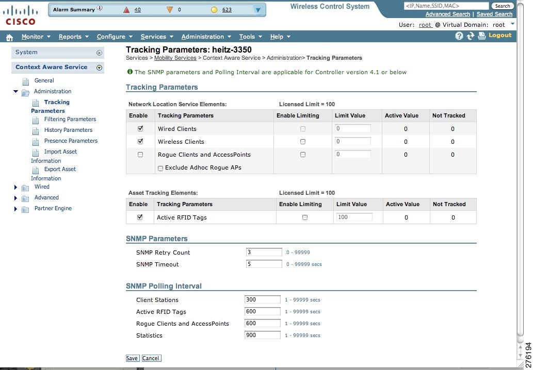Viewport: 533px width, 370px height.
Task: Click the orange major alarm triangle icon
Action: [170, 10]
